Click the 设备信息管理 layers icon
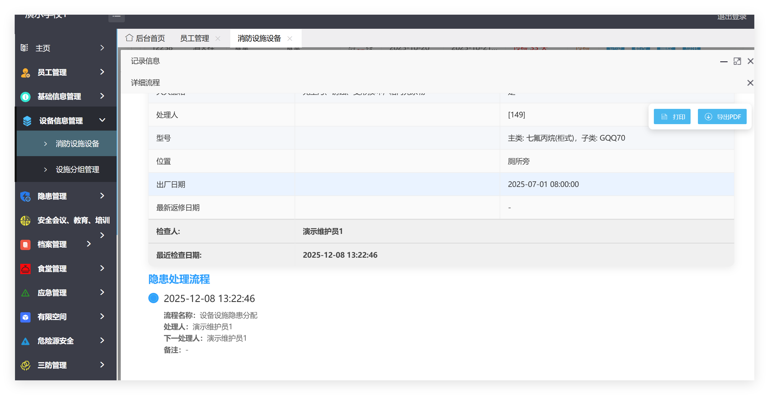The height and width of the screenshot is (395, 769). (x=26, y=120)
